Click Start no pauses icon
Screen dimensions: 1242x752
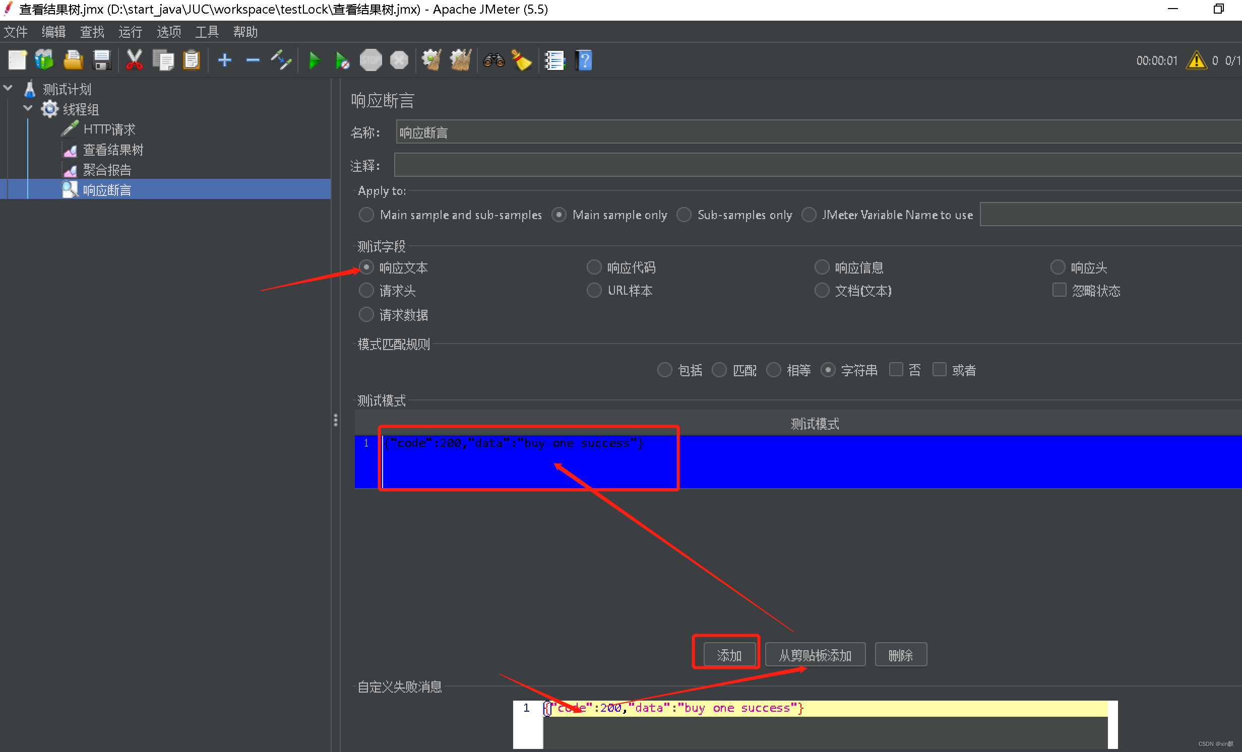(x=342, y=60)
